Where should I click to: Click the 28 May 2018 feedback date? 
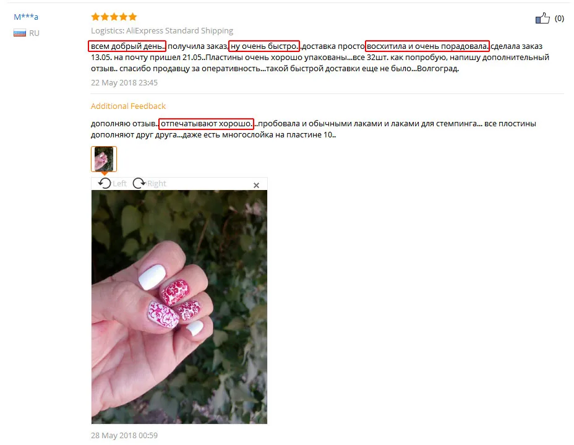pyautogui.click(x=124, y=435)
